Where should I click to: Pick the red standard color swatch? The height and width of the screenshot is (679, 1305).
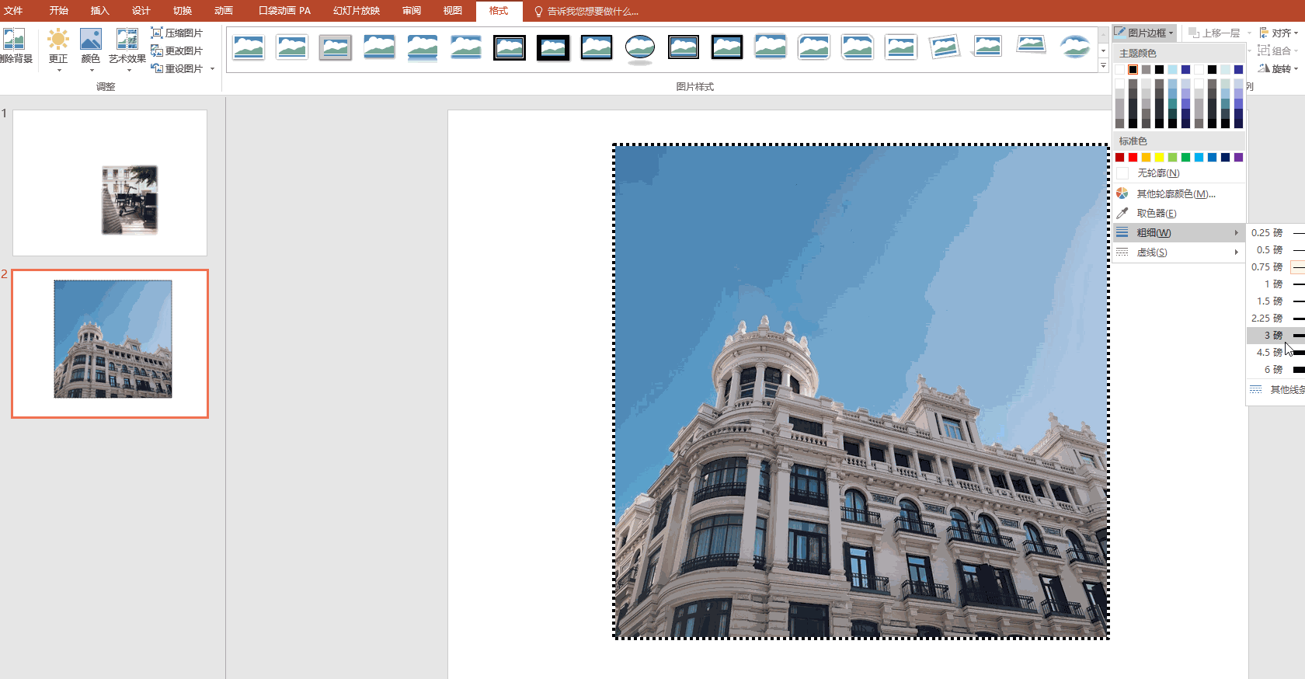(x=1133, y=158)
